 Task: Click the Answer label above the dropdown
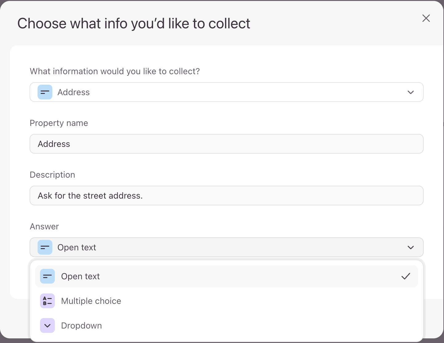tap(44, 227)
